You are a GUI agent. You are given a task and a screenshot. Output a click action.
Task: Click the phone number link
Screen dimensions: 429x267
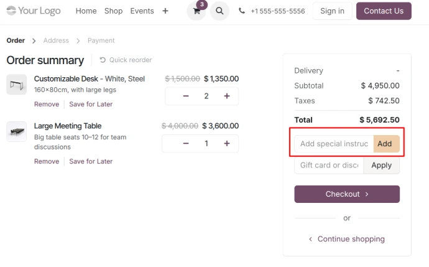click(272, 11)
